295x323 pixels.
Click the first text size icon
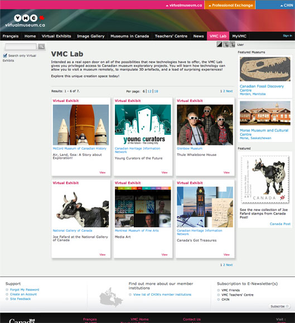tap(226, 45)
